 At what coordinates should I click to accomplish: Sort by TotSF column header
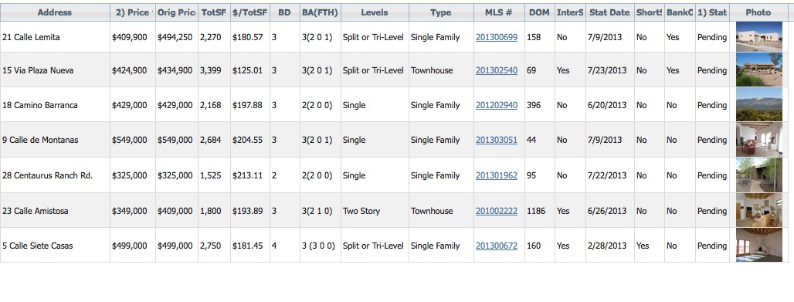coord(214,12)
